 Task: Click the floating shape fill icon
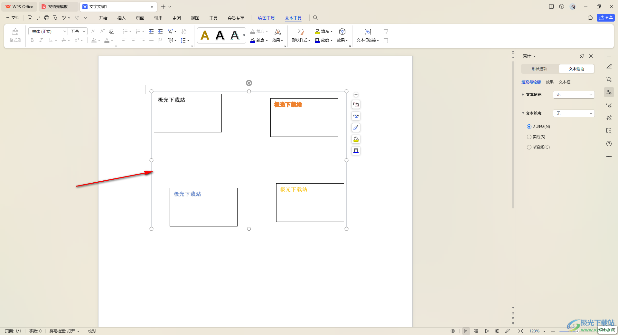pos(356,139)
